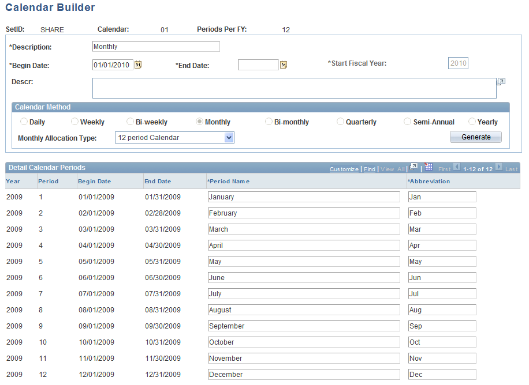Viewport: 529px width, 385px height.
Task: Open the Monthly Allocation Type dropdown
Action: coord(229,137)
